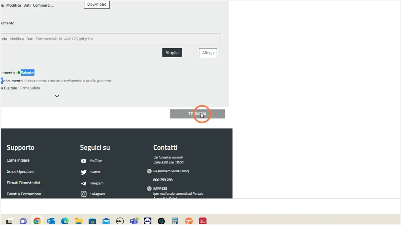Open the orange T app in taskbar
401x225 pixels.
[189, 221]
